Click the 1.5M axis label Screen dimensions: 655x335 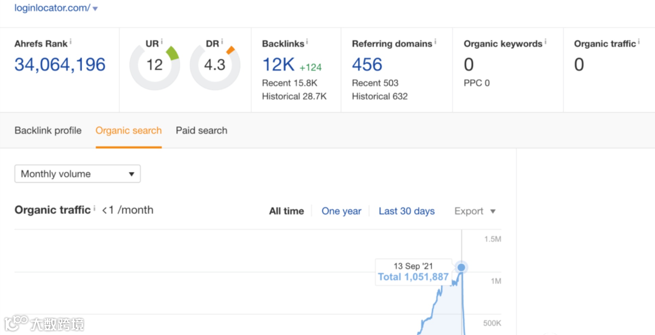tap(493, 239)
